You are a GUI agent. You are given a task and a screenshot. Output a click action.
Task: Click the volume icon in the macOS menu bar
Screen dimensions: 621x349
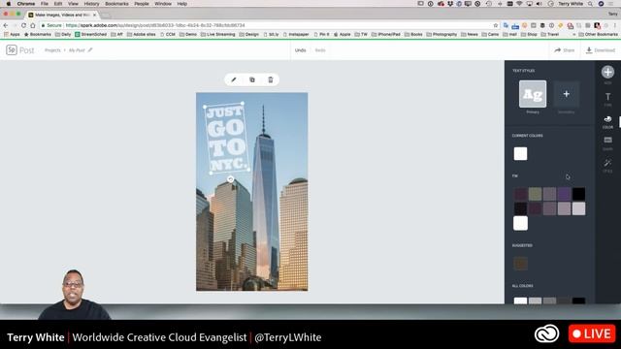539,4
